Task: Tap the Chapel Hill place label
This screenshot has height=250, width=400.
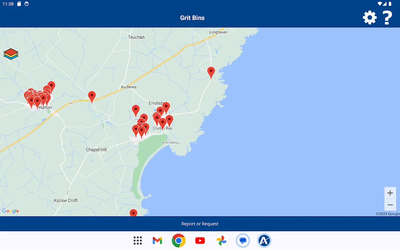Action: [x=96, y=150]
